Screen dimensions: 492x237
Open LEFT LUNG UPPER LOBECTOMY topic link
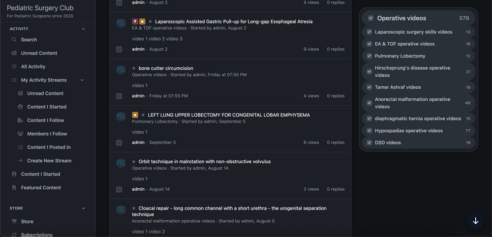(x=229, y=115)
